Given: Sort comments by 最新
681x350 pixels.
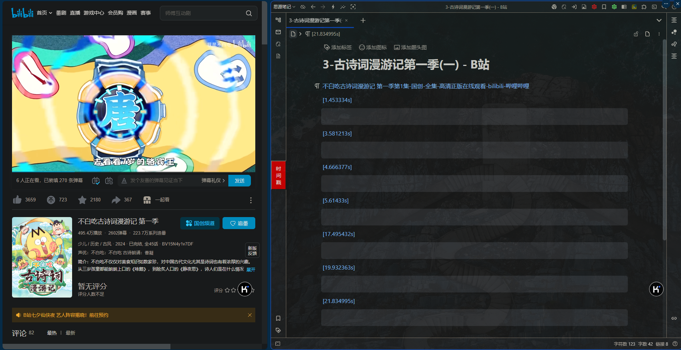Looking at the screenshot, I should tap(70, 333).
